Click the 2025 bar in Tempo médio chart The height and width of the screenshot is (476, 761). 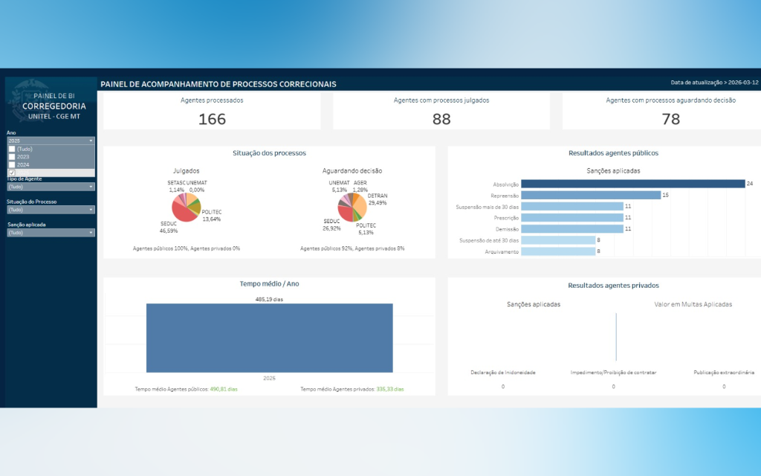(269, 338)
